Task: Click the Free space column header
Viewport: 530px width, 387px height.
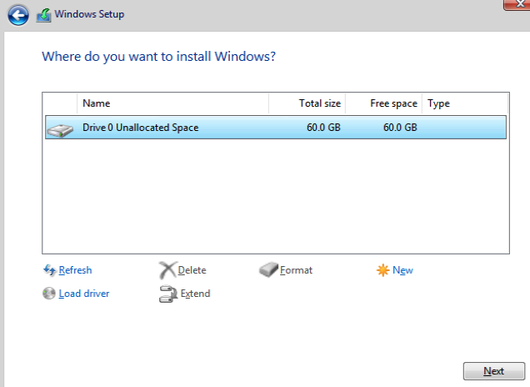Action: point(383,103)
